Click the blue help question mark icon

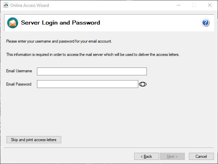click(x=205, y=23)
